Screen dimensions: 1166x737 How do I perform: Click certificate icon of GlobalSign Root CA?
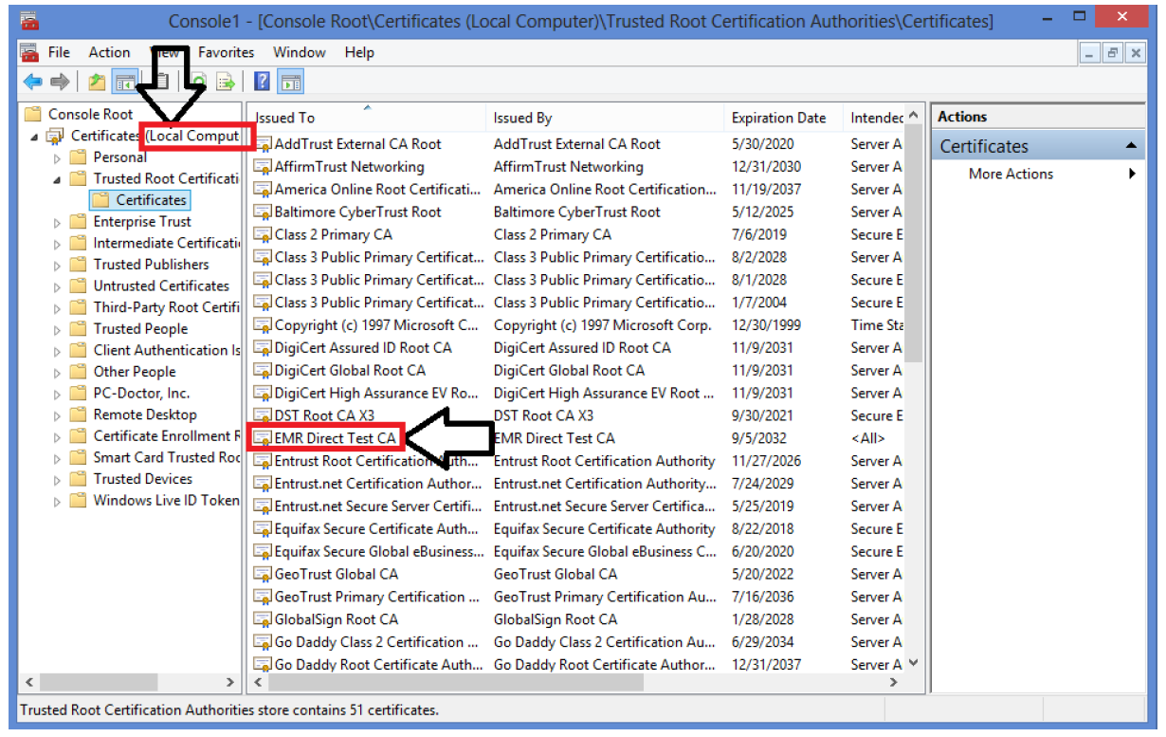[x=263, y=620]
